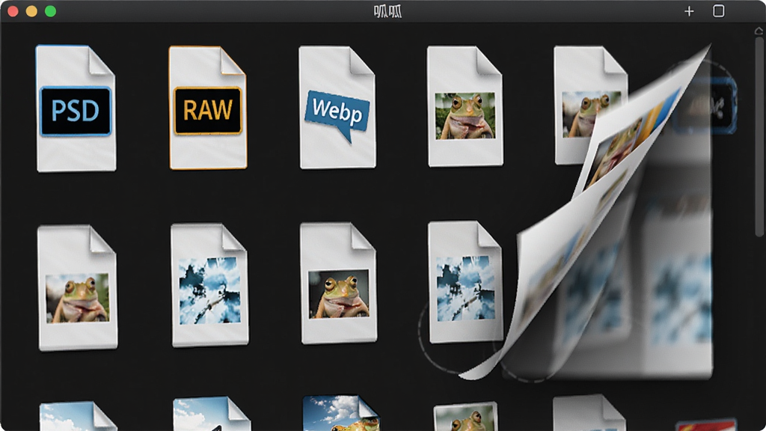The image size is (766, 431).
Task: Maximize the window with green button
Action: click(x=50, y=11)
